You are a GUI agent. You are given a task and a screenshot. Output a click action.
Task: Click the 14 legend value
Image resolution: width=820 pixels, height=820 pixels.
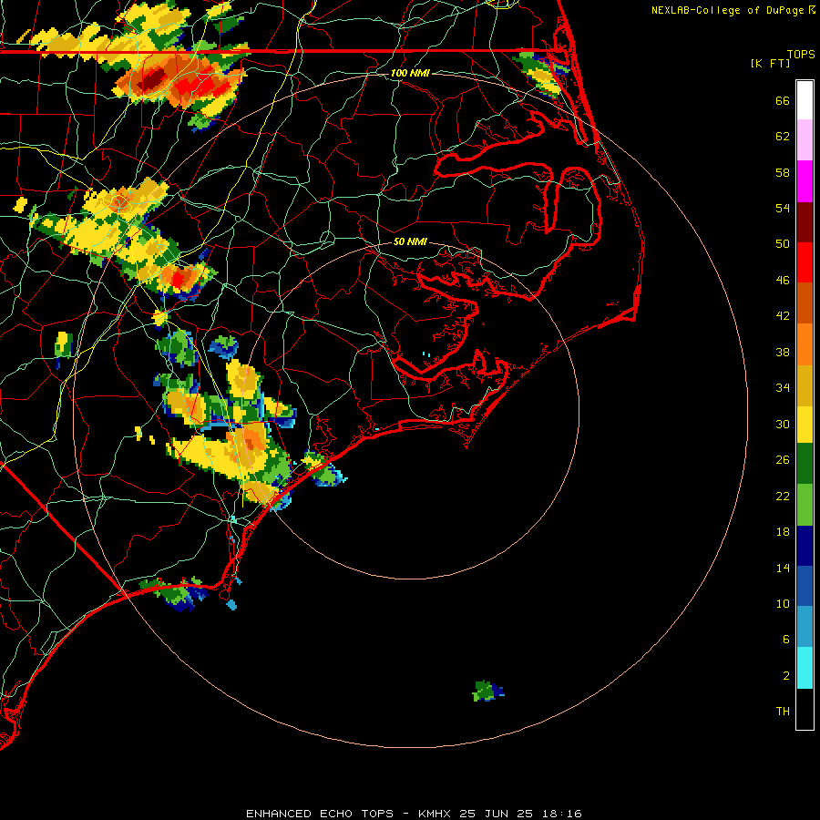coord(783,568)
